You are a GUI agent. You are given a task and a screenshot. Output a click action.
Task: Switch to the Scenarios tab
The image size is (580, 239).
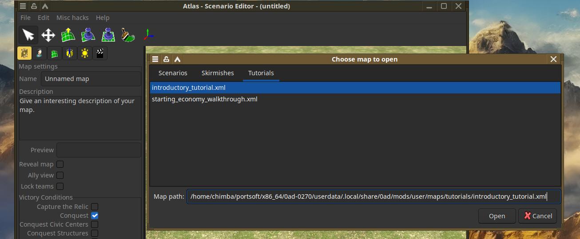tap(173, 73)
